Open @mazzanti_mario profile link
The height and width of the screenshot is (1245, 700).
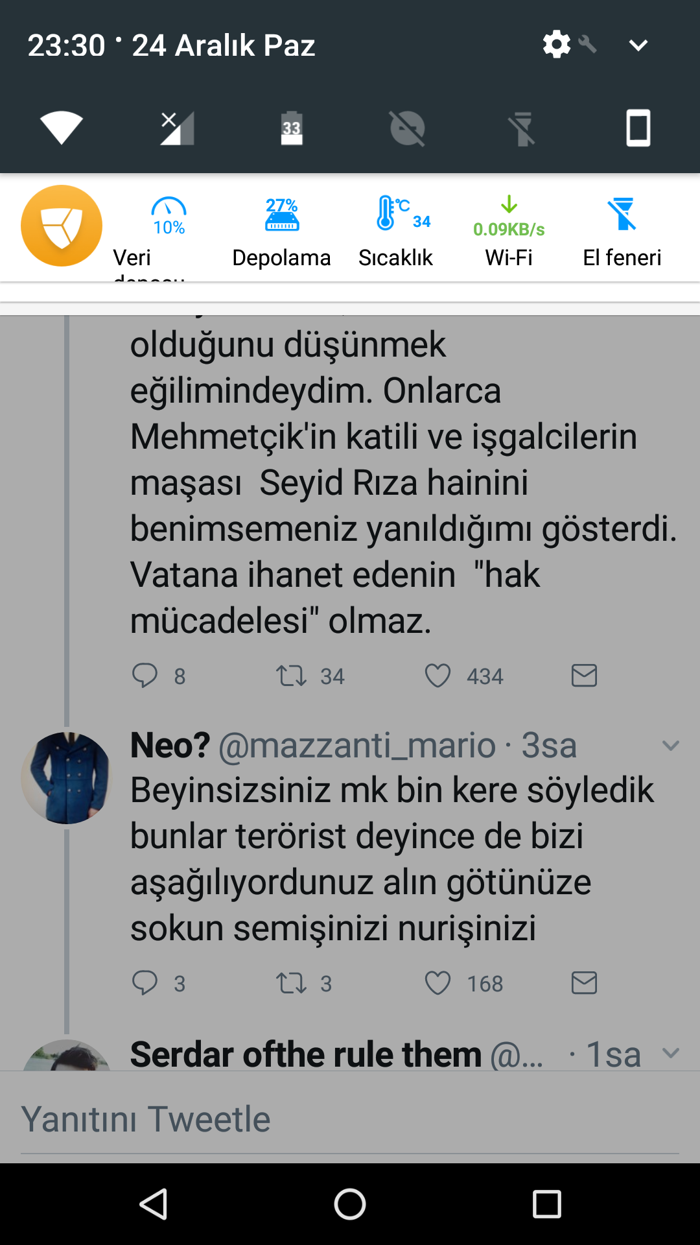tap(356, 746)
